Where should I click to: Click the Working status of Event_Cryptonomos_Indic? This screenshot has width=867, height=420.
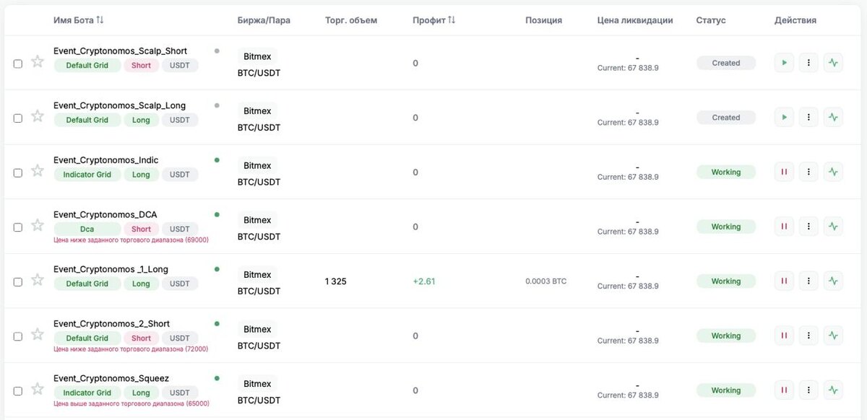[725, 172]
